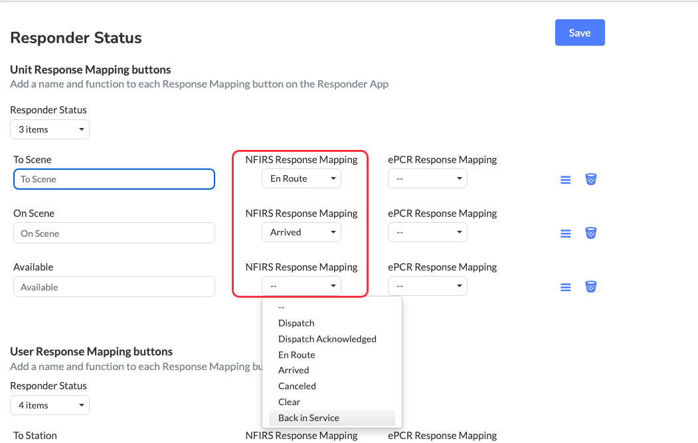Click the To Station label
The height and width of the screenshot is (443, 698).
click(35, 436)
